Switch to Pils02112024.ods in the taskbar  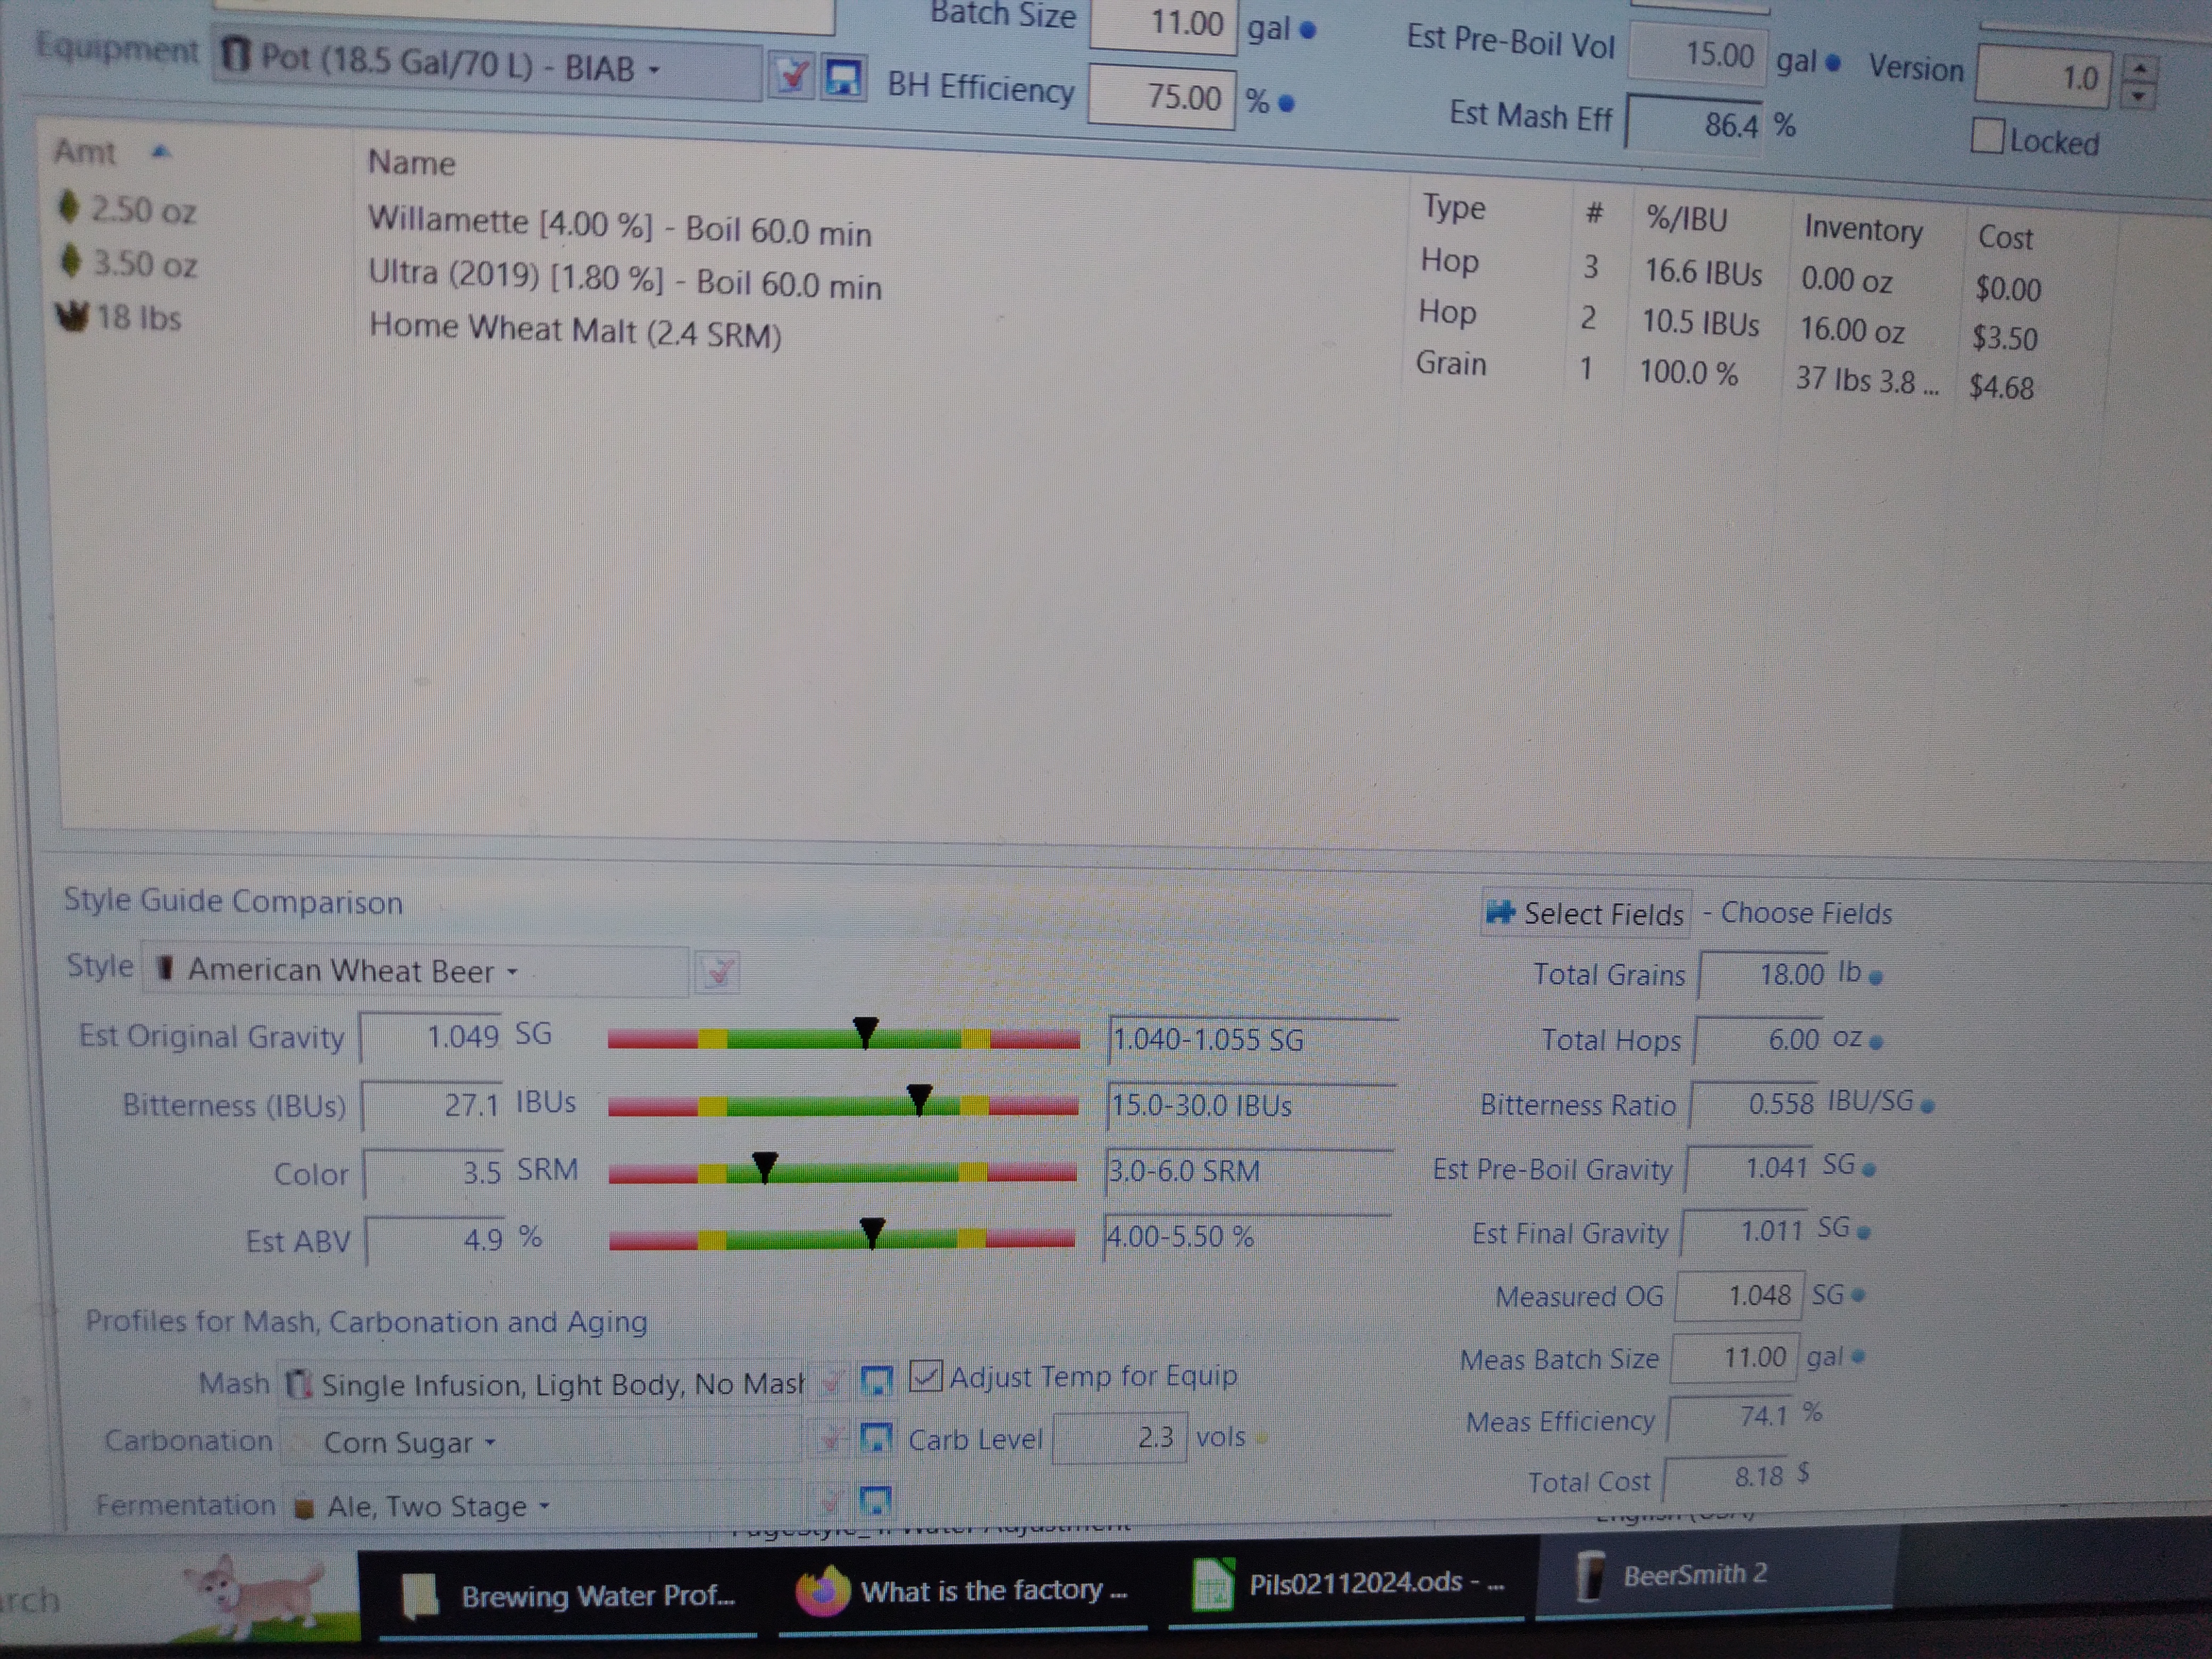(1348, 1584)
